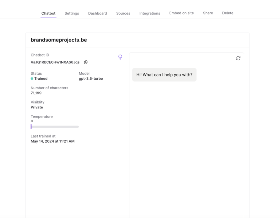
Task: Click the last trained date text
Action: point(52,141)
